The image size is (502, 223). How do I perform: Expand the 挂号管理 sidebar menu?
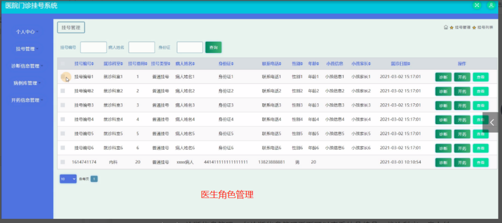click(x=27, y=49)
